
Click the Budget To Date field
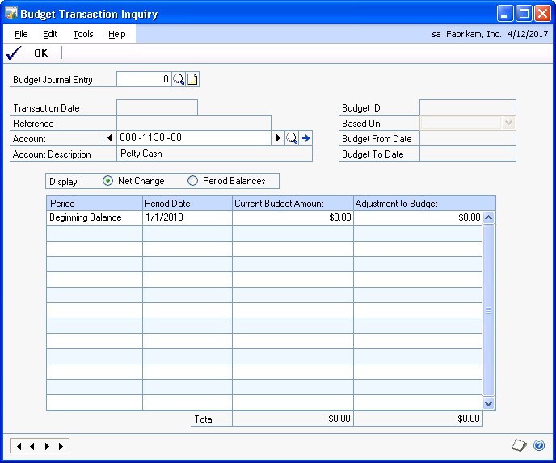[x=468, y=154]
